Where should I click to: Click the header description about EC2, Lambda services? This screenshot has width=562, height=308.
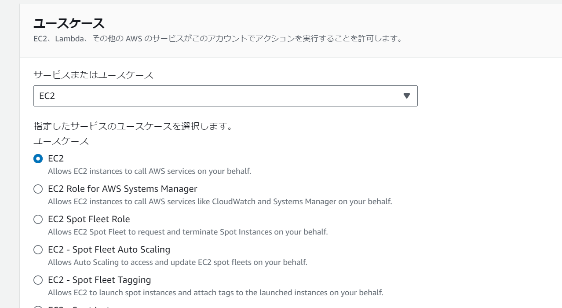point(218,39)
